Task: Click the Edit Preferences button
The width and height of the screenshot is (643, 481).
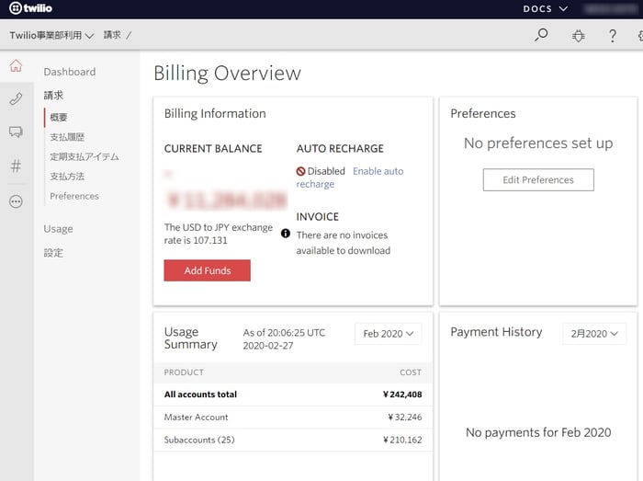Action: (x=538, y=179)
